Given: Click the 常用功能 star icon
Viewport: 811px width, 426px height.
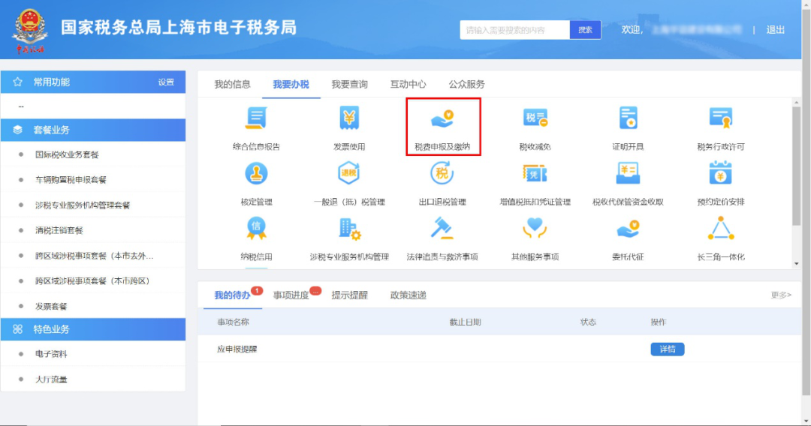Looking at the screenshot, I should (x=17, y=82).
